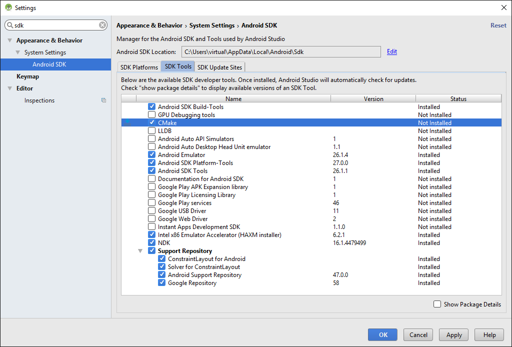
Task: Click the copy icon next to Inspections
Action: 103,100
